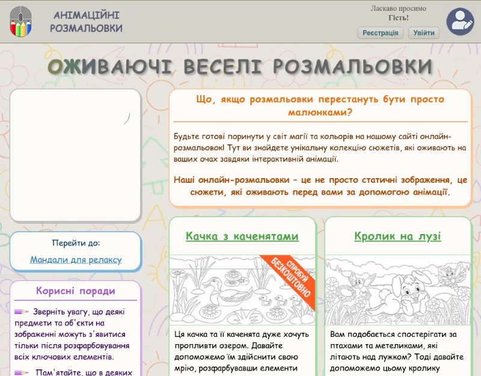Click the Ласкаво просимо Гість! greeting
The image size is (481, 376).
coord(398,13)
